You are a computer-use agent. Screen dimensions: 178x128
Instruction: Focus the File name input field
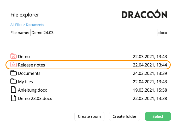pyautogui.click(x=94, y=33)
